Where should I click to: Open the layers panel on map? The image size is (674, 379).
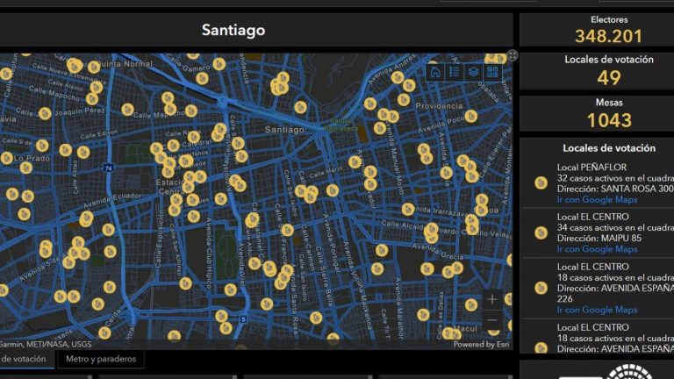(473, 73)
